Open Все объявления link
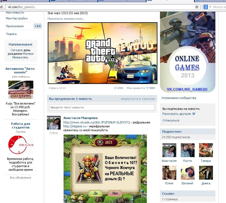226x203 pixels. tap(21, 178)
